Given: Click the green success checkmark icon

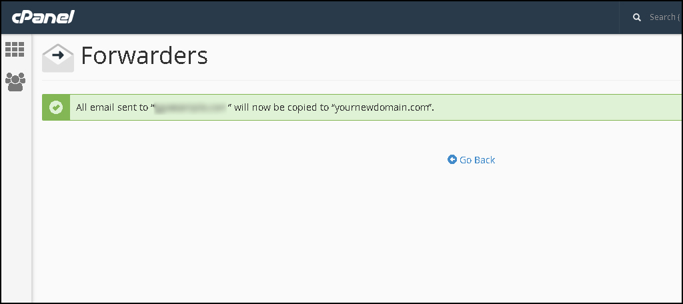Looking at the screenshot, I should pyautogui.click(x=57, y=107).
